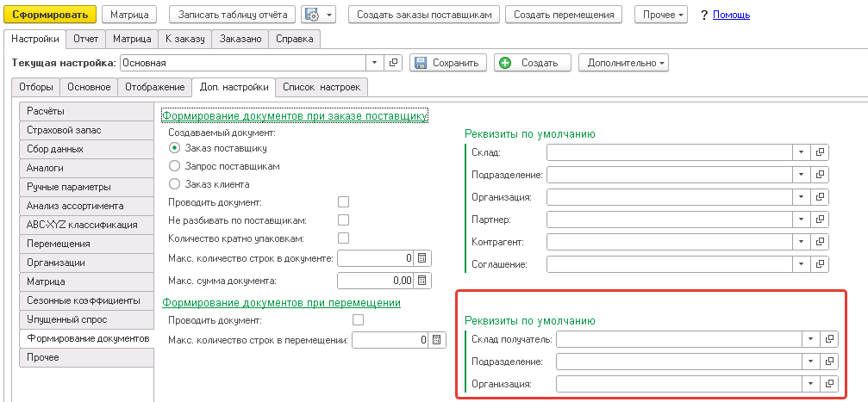Switch to the Заказано tab

(x=240, y=40)
